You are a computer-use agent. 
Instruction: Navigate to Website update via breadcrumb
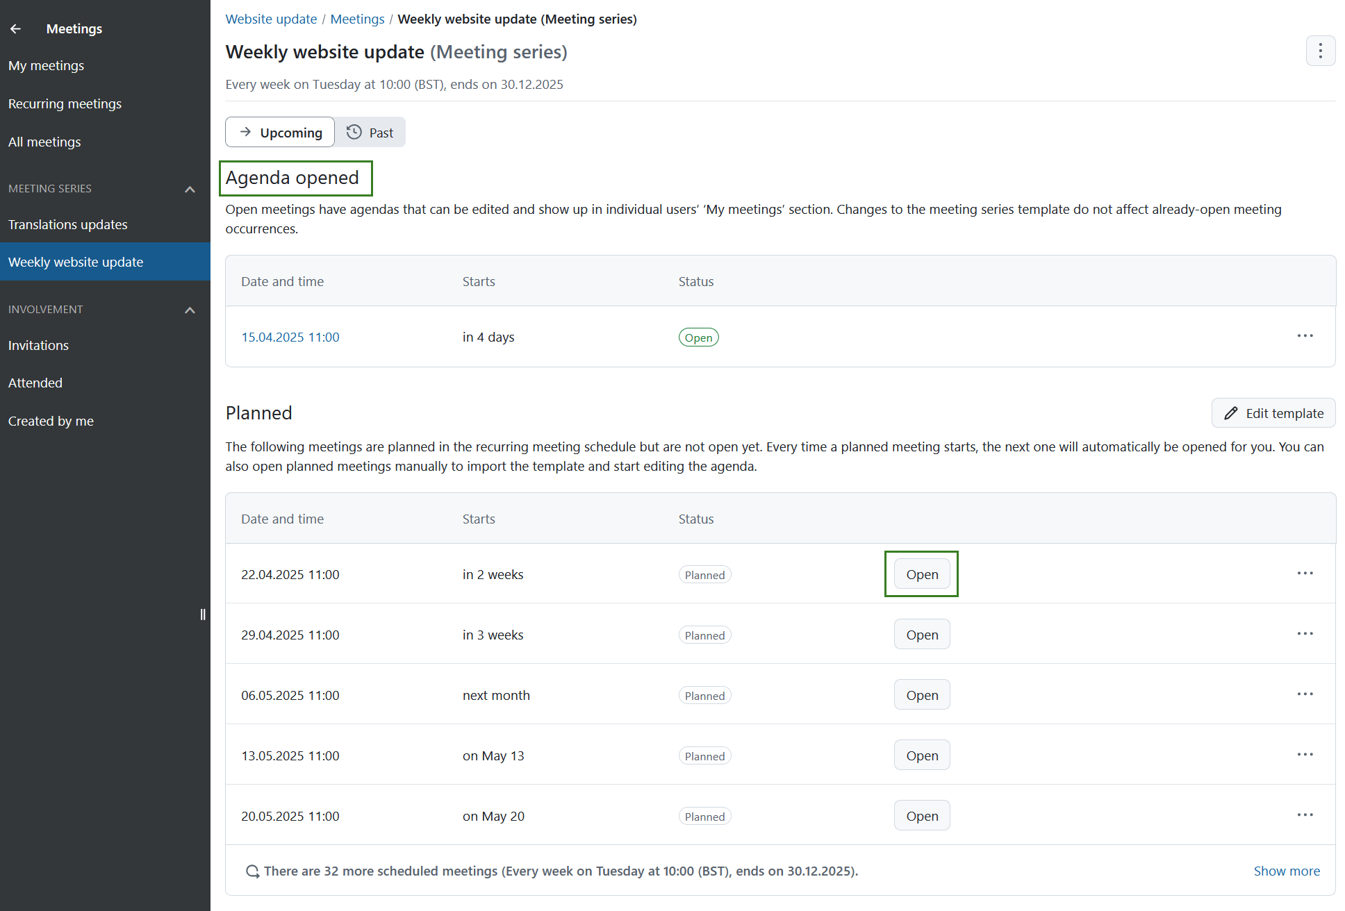tap(271, 19)
